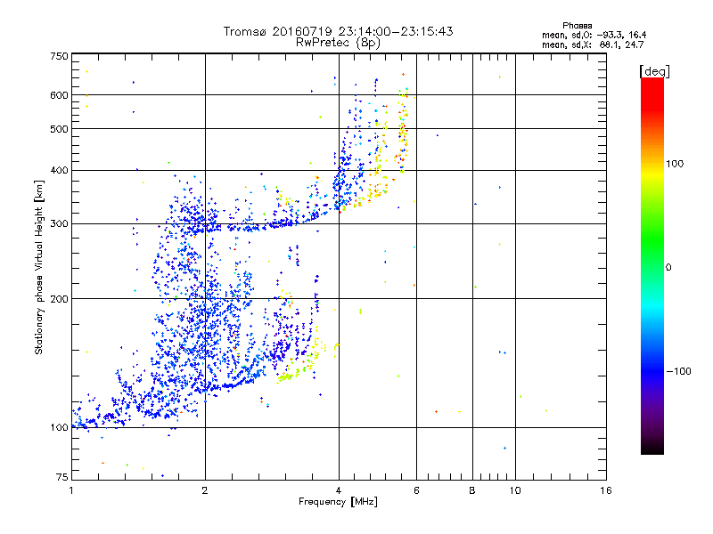Click the colorbar tick label '-100'
The width and height of the screenshot is (713, 534).
point(678,371)
